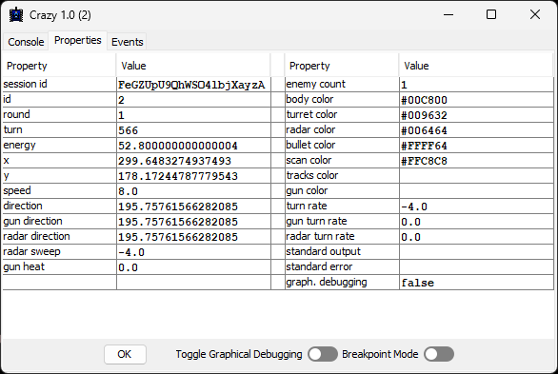Screen dimensions: 558x374
Task: Select bullet color value #FFFF64
Action: [476, 146]
